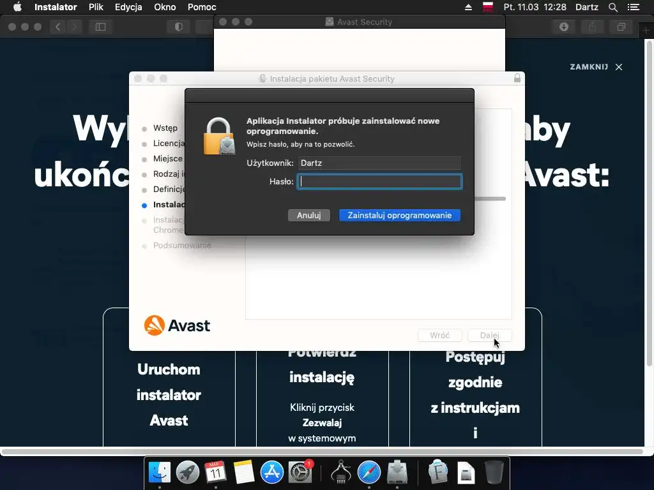The width and height of the screenshot is (654, 490).
Task: Toggle the Safari sidebar button
Action: (x=100, y=27)
